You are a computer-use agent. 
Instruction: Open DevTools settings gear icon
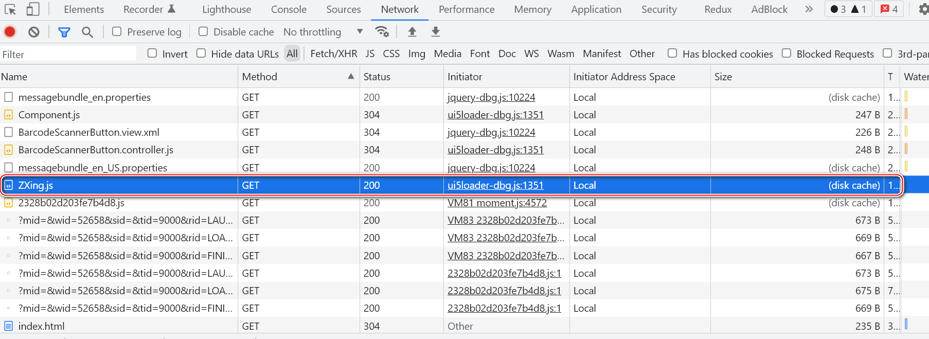pos(923,9)
